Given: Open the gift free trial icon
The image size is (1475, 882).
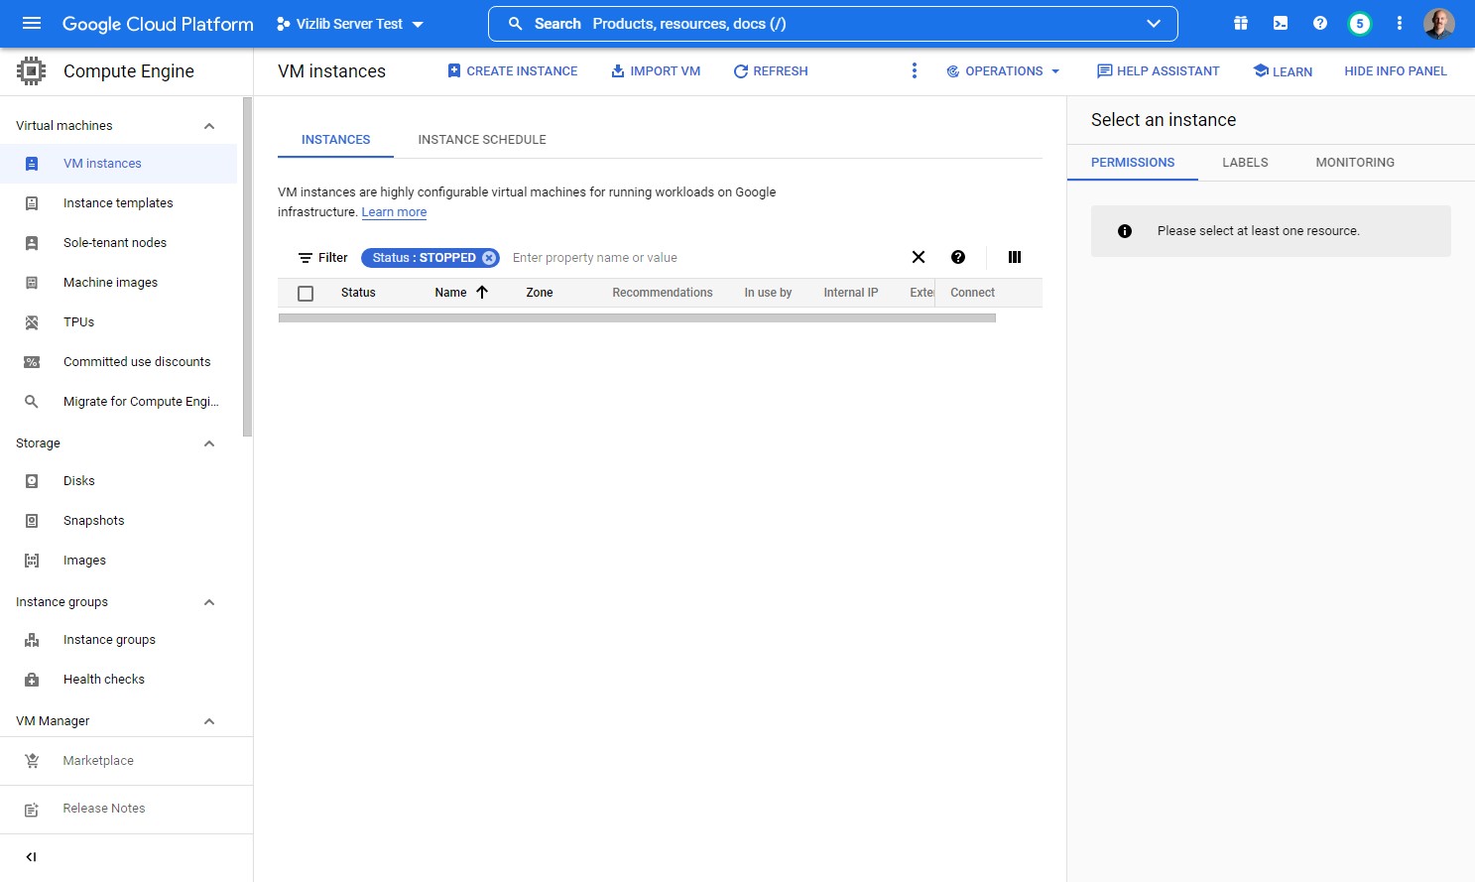Looking at the screenshot, I should tap(1241, 23).
